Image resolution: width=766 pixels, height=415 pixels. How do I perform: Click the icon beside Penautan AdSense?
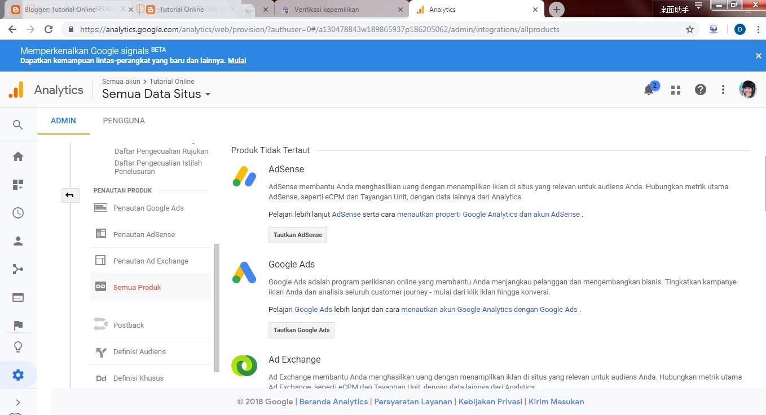(101, 234)
